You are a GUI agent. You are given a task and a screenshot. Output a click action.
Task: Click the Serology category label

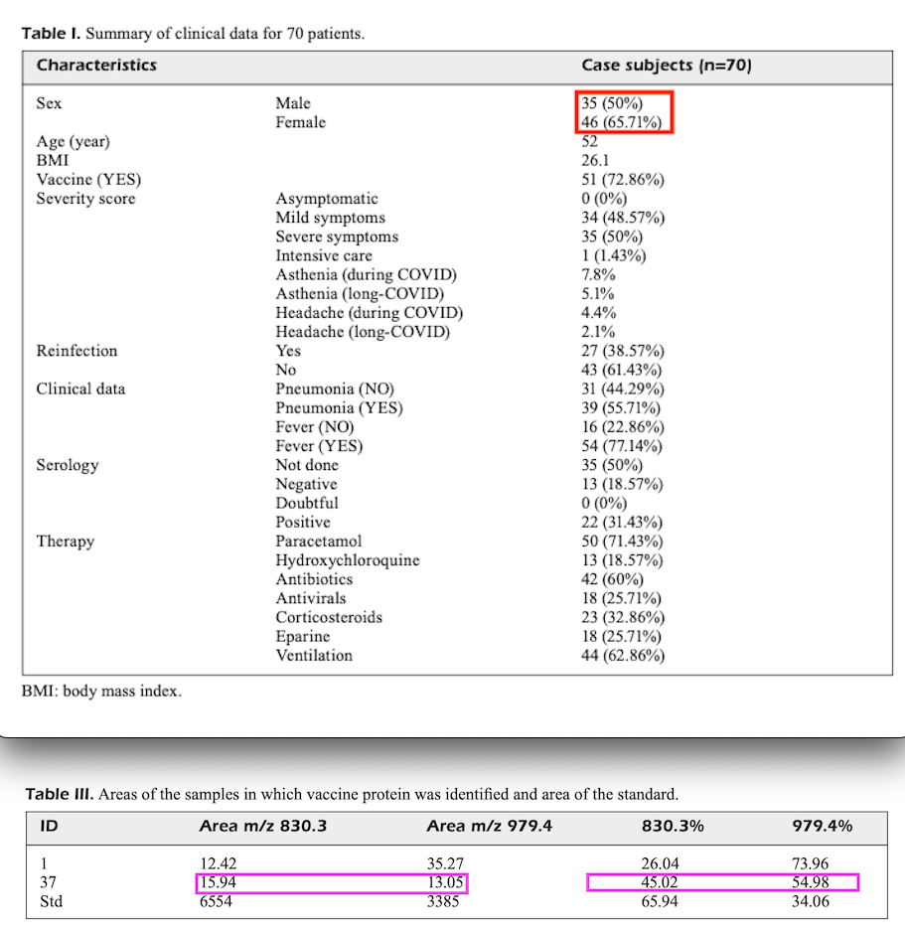click(x=68, y=465)
